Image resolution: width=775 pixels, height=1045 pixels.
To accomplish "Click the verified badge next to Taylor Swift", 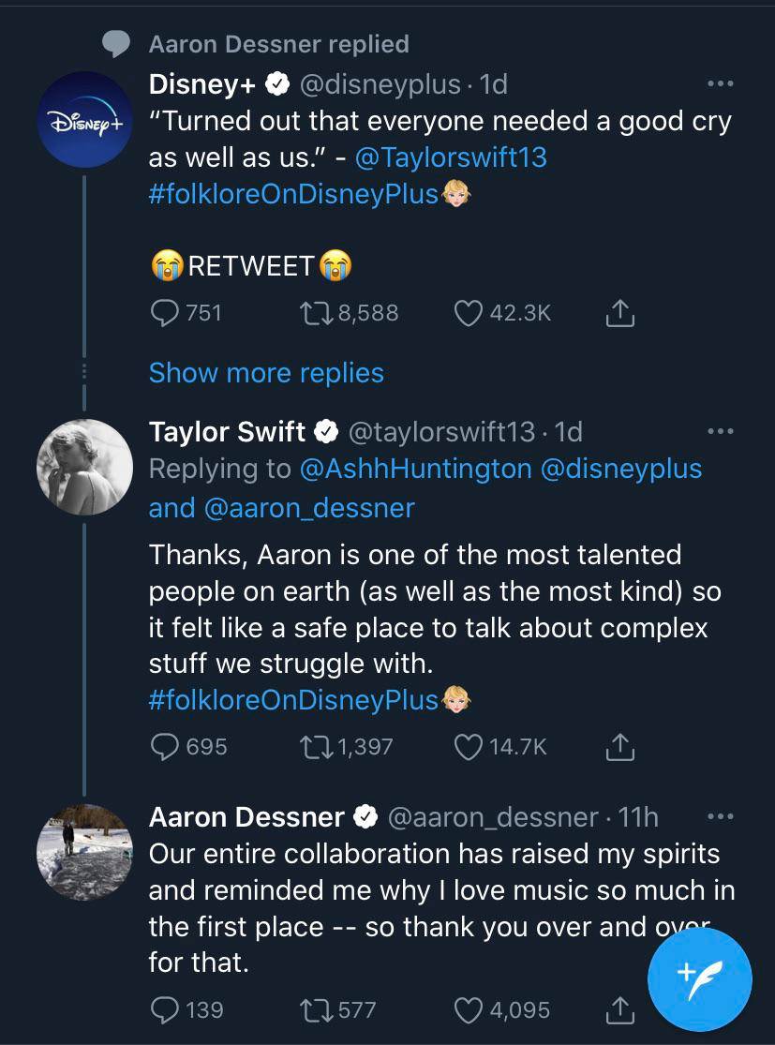I will tap(326, 432).
